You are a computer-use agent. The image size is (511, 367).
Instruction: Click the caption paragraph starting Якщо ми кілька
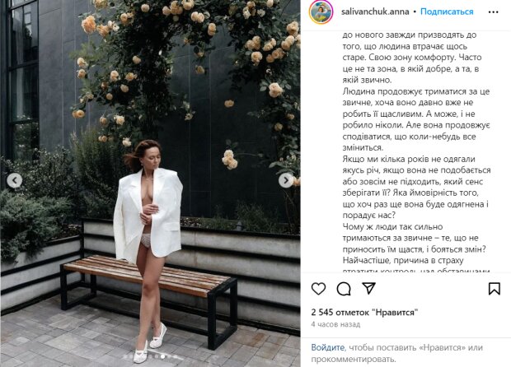(416, 187)
